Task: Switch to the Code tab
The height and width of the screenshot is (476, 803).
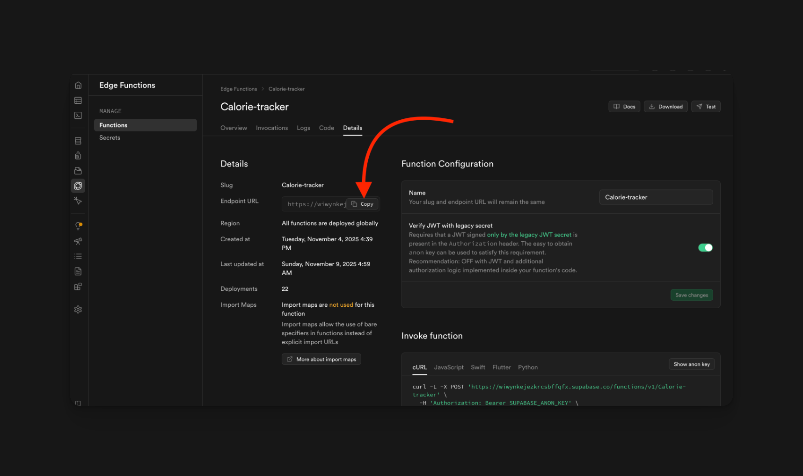Action: coord(327,128)
